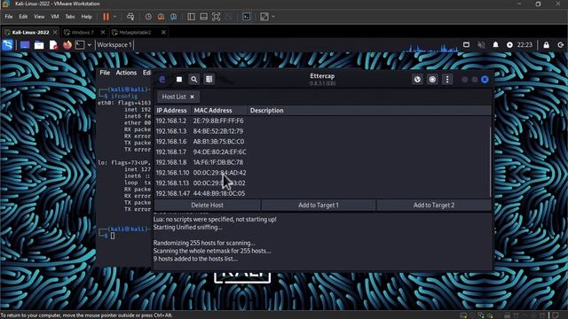Open the power manager tray icon

coord(509,45)
